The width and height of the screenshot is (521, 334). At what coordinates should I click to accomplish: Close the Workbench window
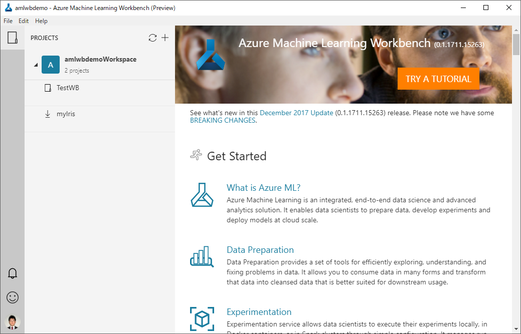(508, 8)
